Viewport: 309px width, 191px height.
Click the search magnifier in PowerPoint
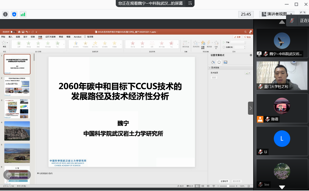pyautogui.click(x=245, y=32)
